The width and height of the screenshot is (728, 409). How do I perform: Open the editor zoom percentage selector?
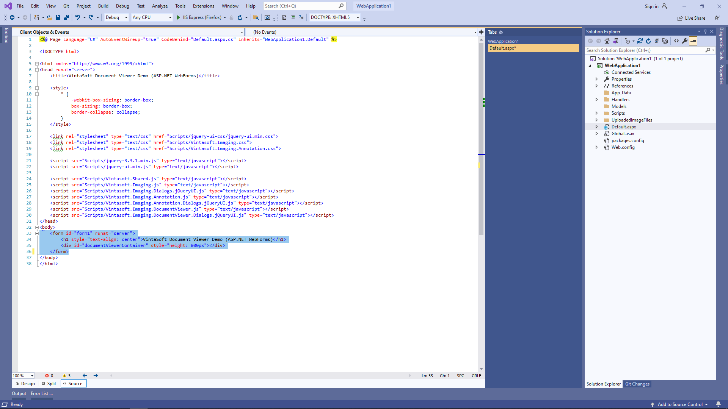click(23, 375)
